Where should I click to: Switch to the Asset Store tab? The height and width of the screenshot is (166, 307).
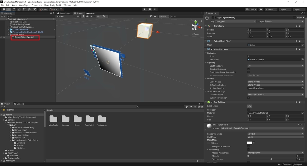[x=64, y=13]
